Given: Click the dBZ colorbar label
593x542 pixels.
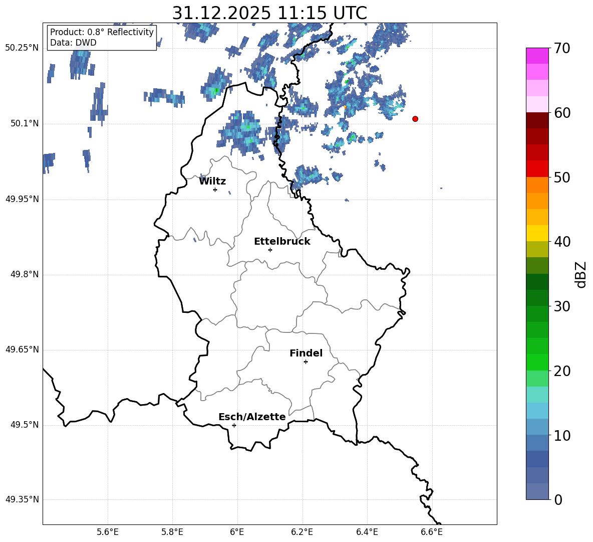Looking at the screenshot, I should tap(581, 275).
